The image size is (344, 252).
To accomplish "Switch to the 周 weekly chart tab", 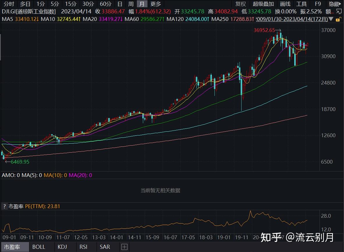I will pos(131,4).
